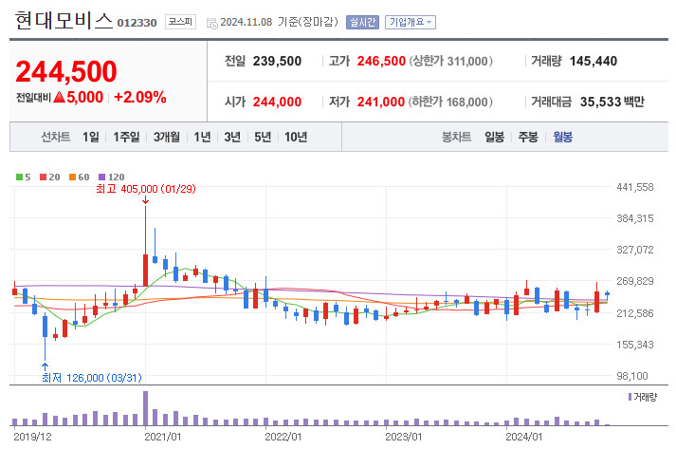Select the 3년 line chart period

(x=232, y=137)
